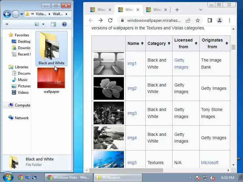Open view options dropdown arrow in Explorer
Image resolution: width=243 pixels, height=182 pixels.
point(43,24)
